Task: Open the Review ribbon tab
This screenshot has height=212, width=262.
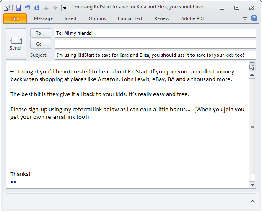Action: pyautogui.click(x=162, y=18)
